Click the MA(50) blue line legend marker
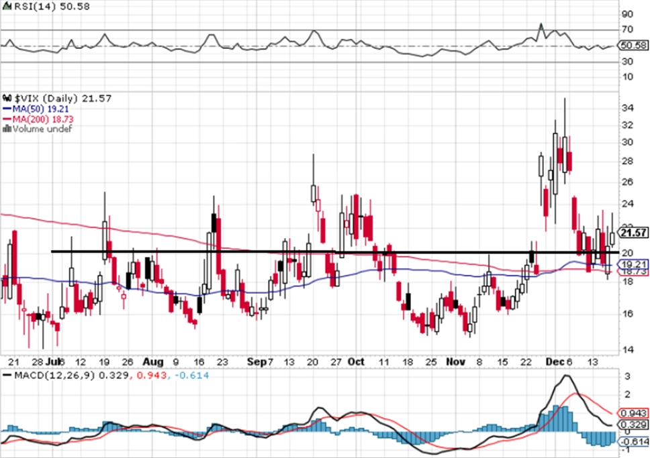650x458 pixels. point(7,109)
